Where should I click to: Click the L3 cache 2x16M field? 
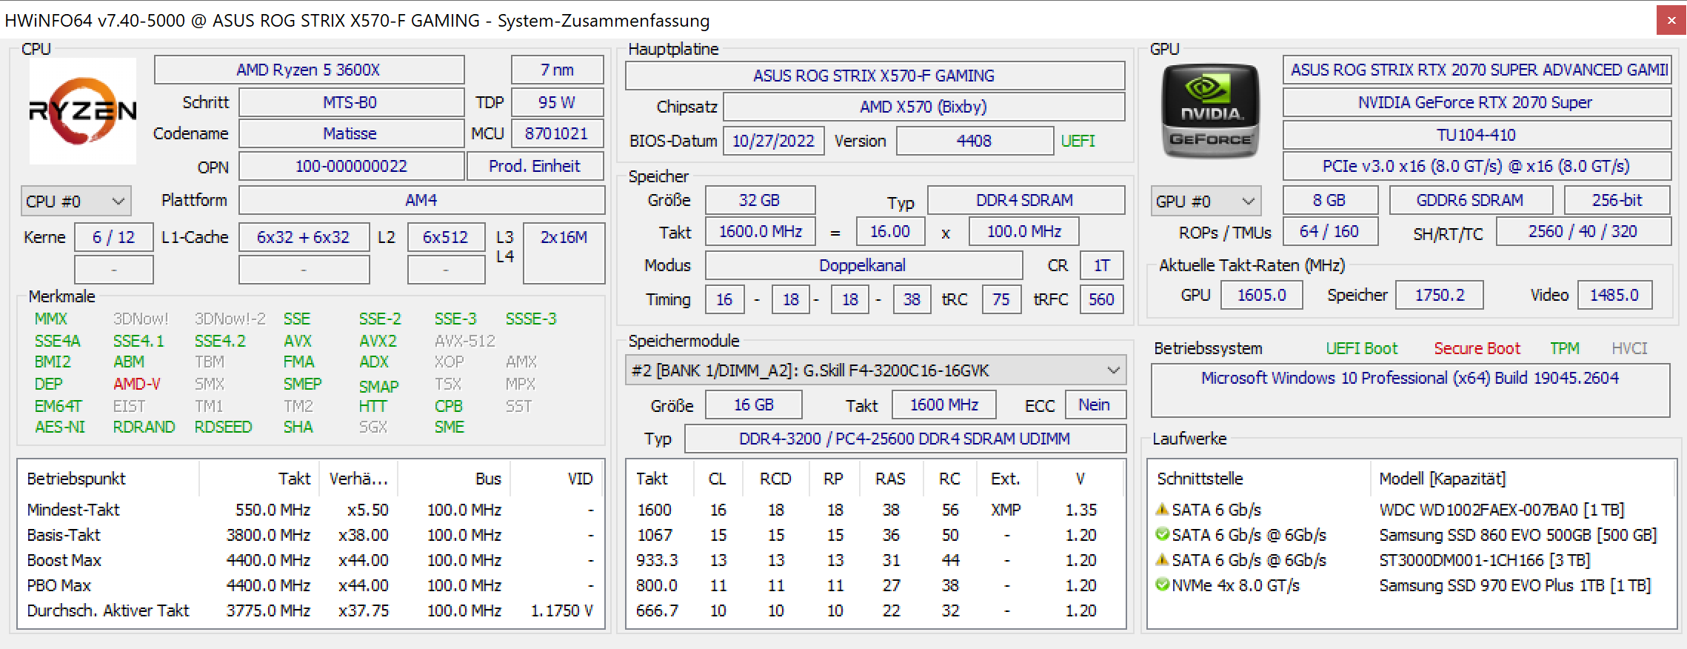(564, 253)
